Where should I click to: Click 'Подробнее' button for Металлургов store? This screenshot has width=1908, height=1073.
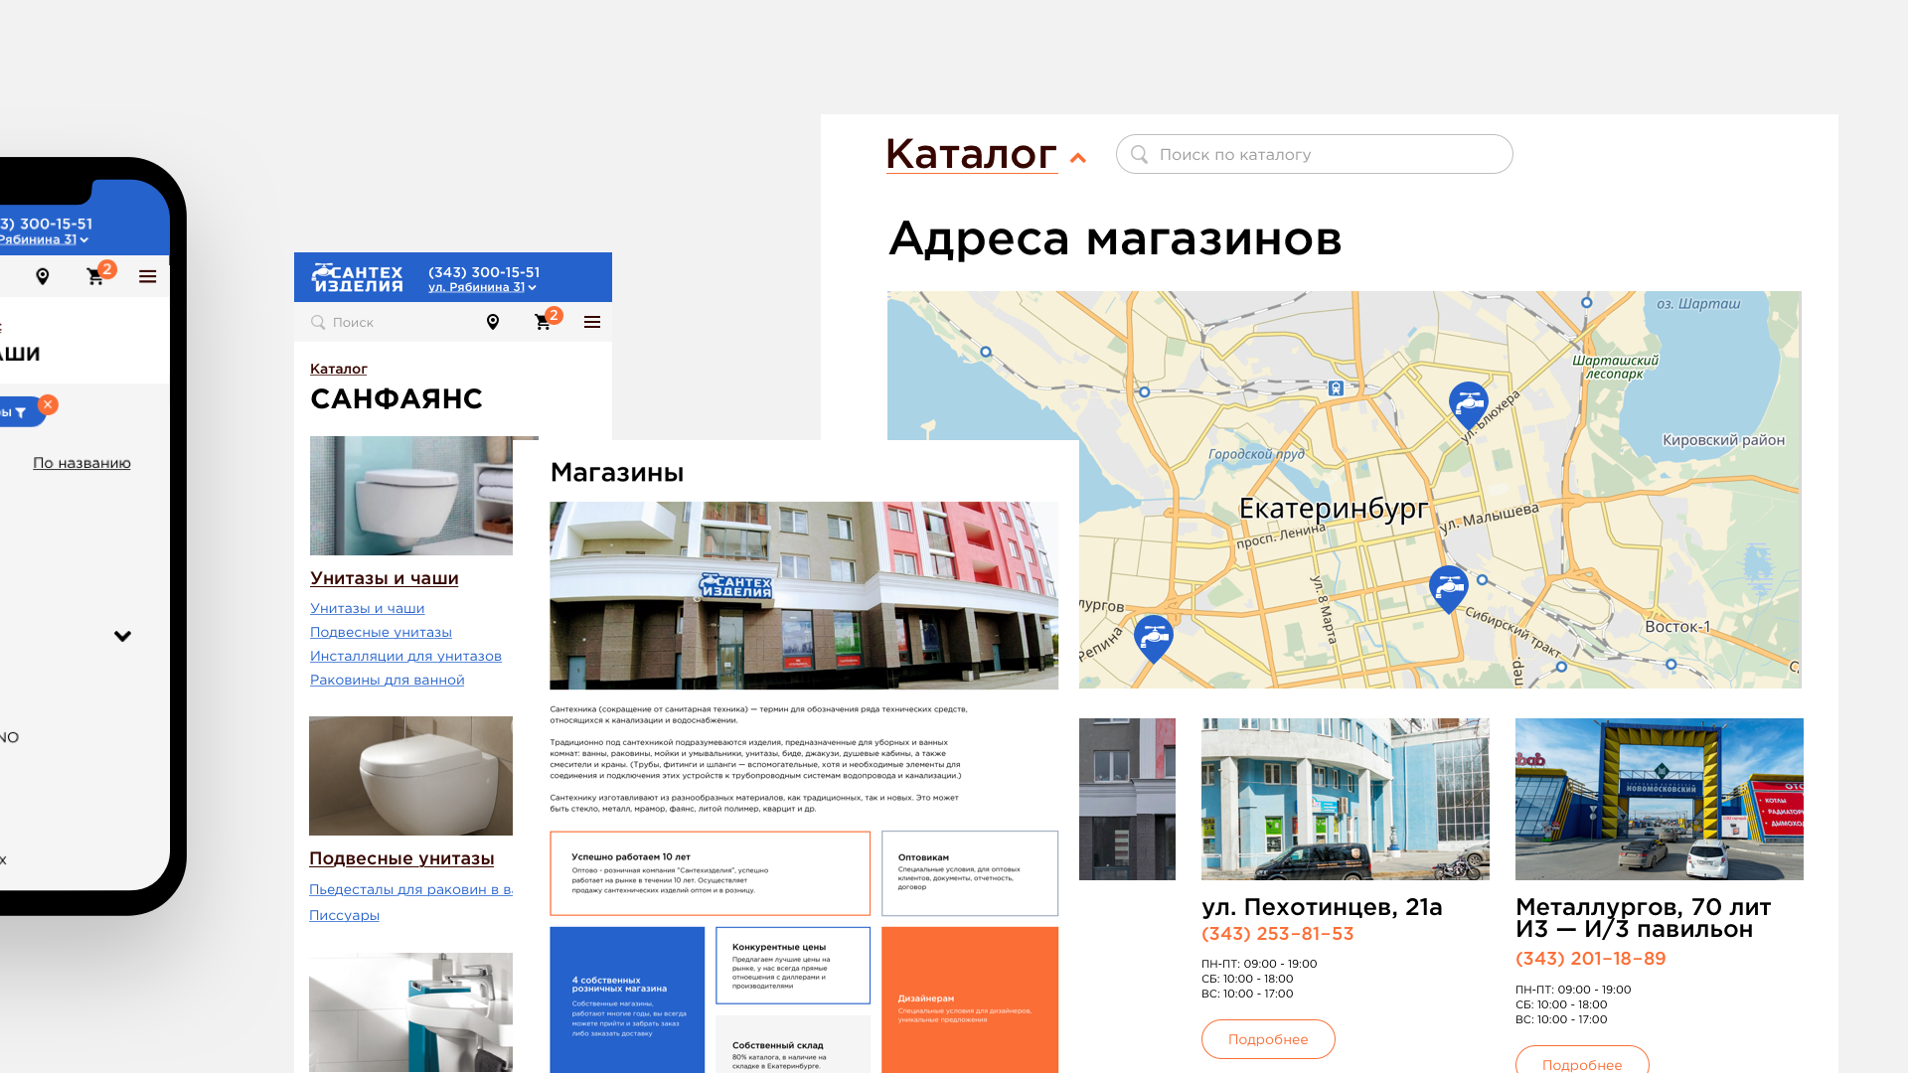click(1582, 1059)
